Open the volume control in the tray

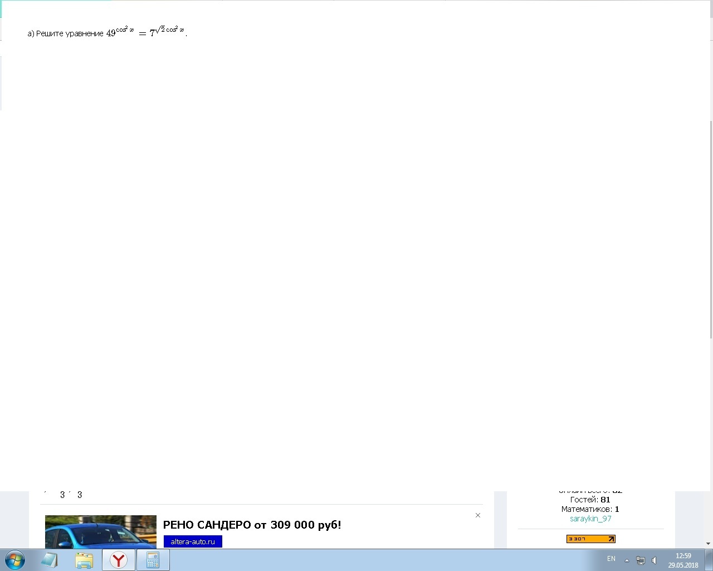point(653,559)
